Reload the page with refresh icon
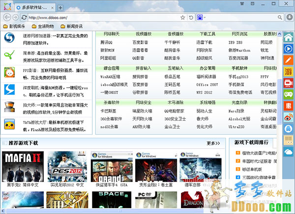Screen dimensions: 295x214 click(24, 18)
